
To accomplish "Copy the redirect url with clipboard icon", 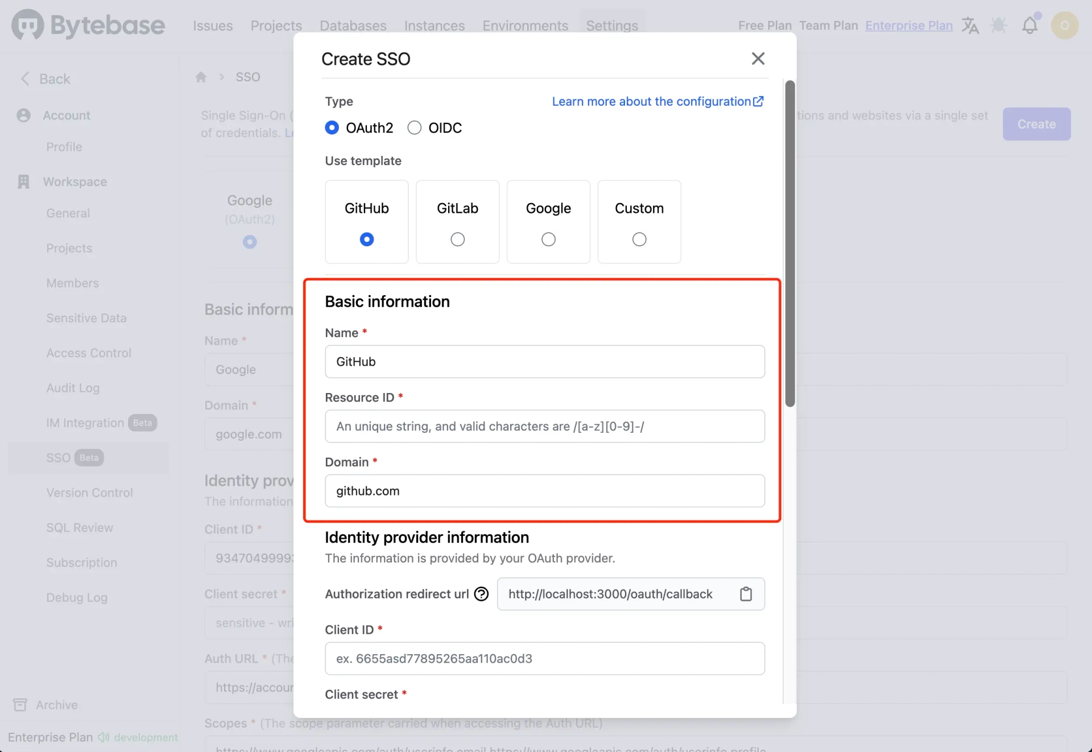I will 746,594.
